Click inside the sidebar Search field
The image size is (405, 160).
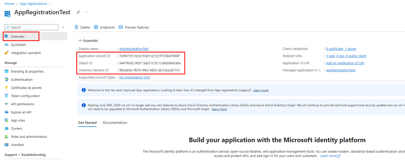(32, 27)
